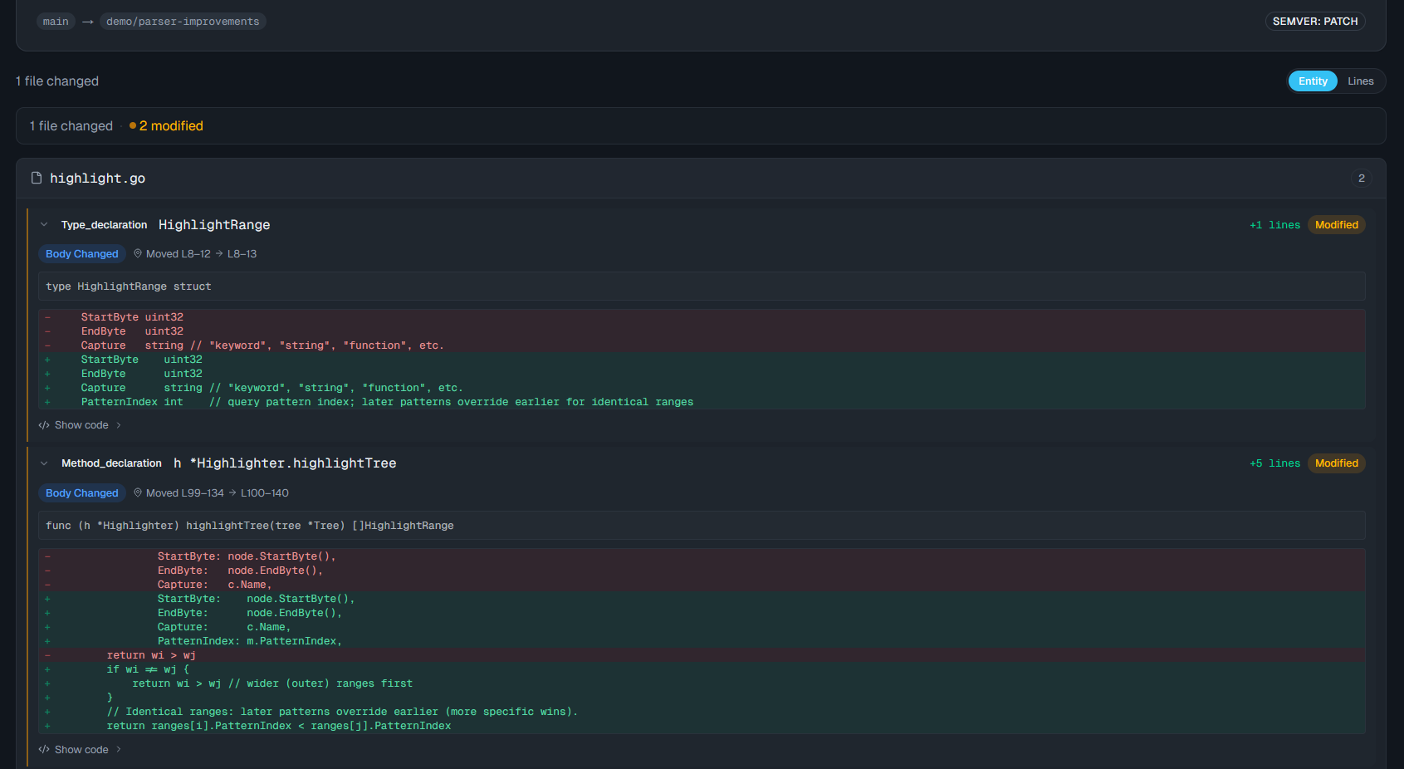Click the file icon beside highlight.go
This screenshot has width=1404, height=769.
(37, 178)
